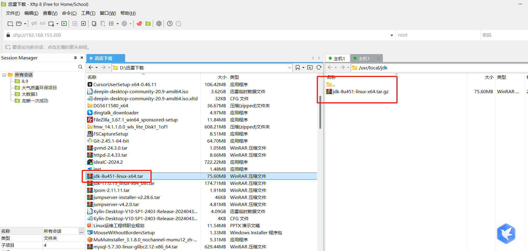Click the Reconnect chain-link icon
The width and height of the screenshot is (528, 251).
coord(43,24)
